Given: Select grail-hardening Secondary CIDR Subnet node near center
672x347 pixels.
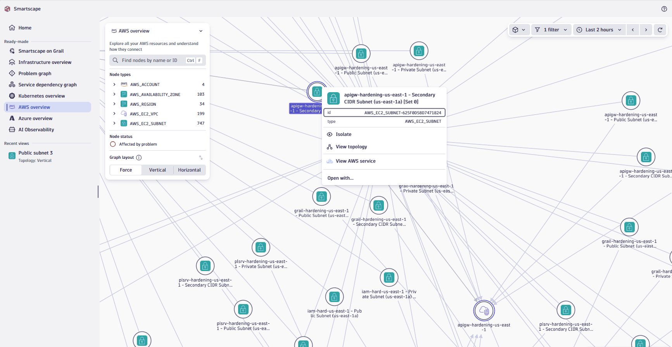Looking at the screenshot, I should [x=378, y=205].
